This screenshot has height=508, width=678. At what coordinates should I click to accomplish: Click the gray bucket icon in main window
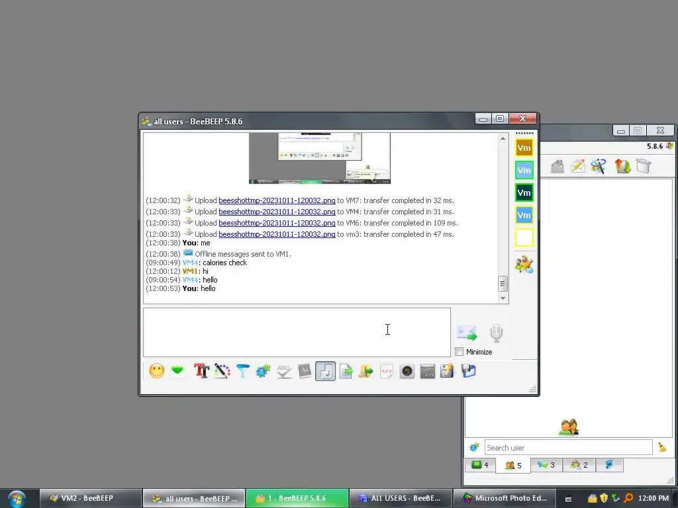point(644,166)
